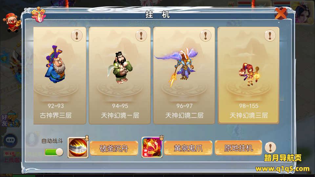
Task: Open the 好友 friends icon
Action: [x=10, y=120]
